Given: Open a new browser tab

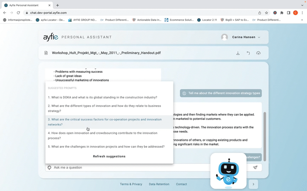Looking at the screenshot, I should tap(57, 5).
